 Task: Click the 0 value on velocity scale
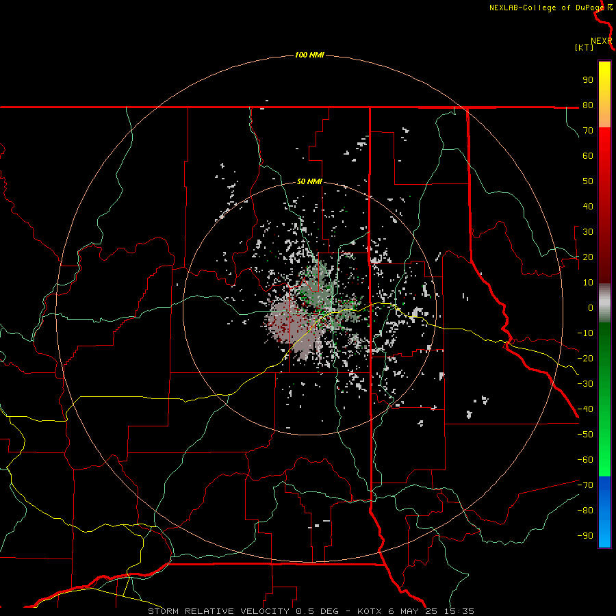[591, 307]
